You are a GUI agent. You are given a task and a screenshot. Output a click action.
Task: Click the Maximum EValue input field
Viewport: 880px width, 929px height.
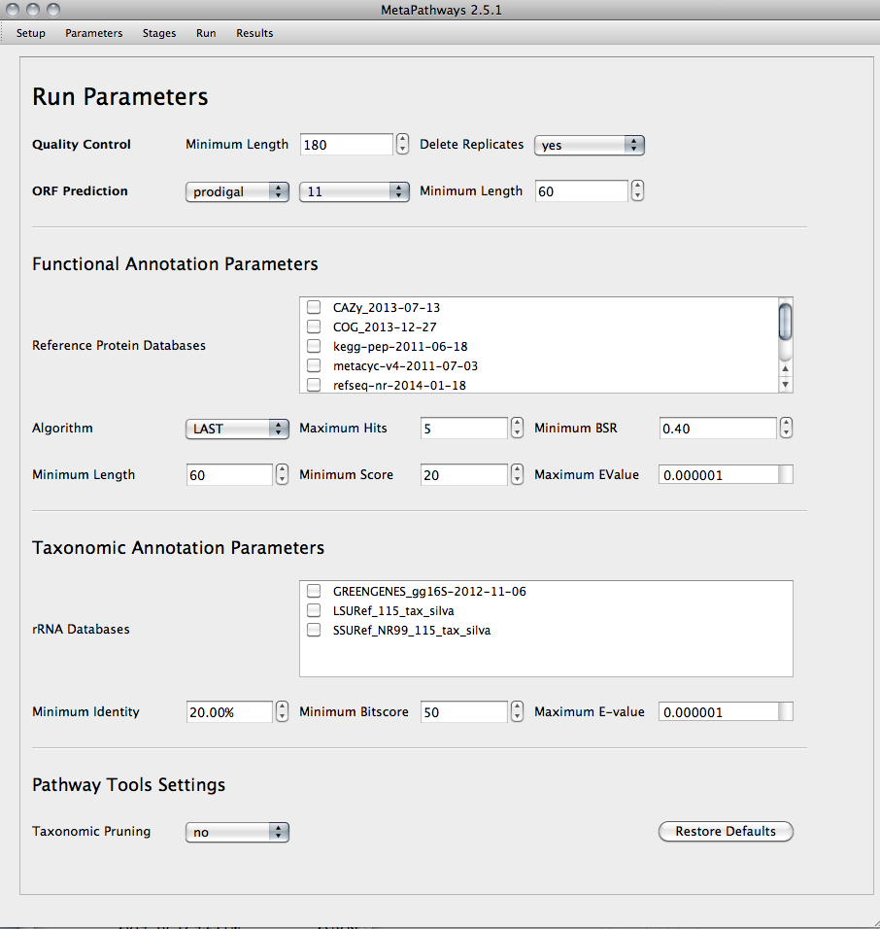(719, 474)
